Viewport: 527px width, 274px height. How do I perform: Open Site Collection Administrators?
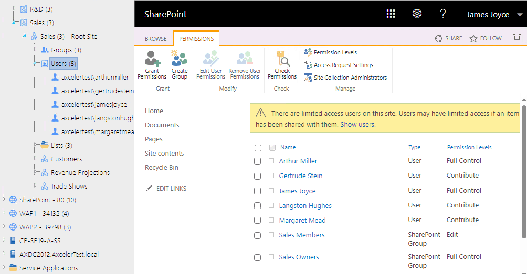350,78
